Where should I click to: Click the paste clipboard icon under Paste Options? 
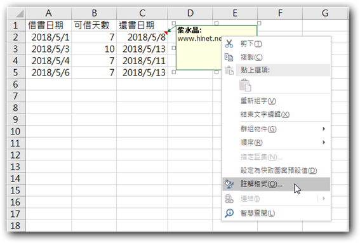pos(245,86)
